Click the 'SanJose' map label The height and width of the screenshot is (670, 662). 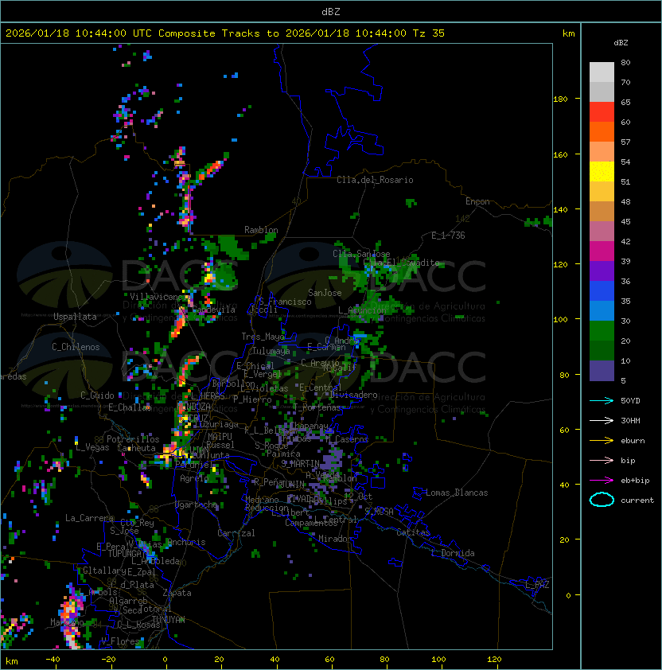pos(325,293)
